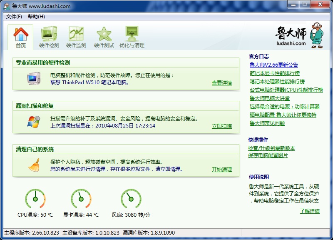Viewport: 333px width, 240px height.
Task: Open 选择最合适的电源：功率计算器 link
Action: 285,107
